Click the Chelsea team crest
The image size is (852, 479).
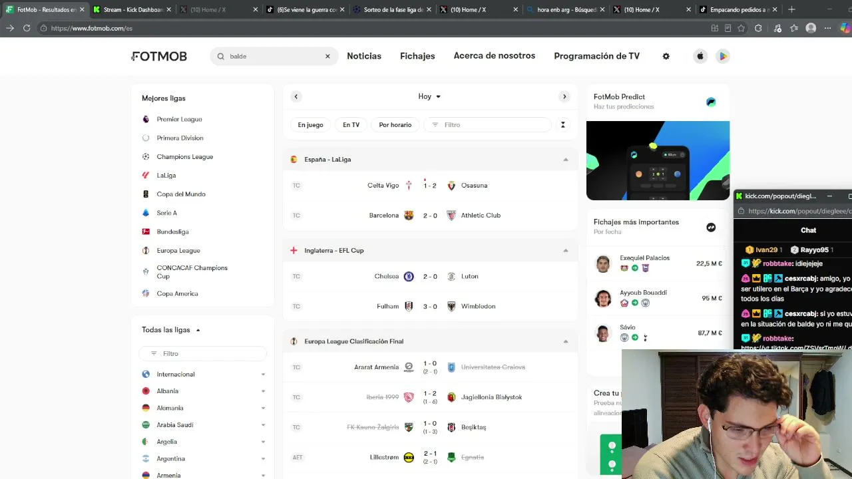pyautogui.click(x=409, y=276)
